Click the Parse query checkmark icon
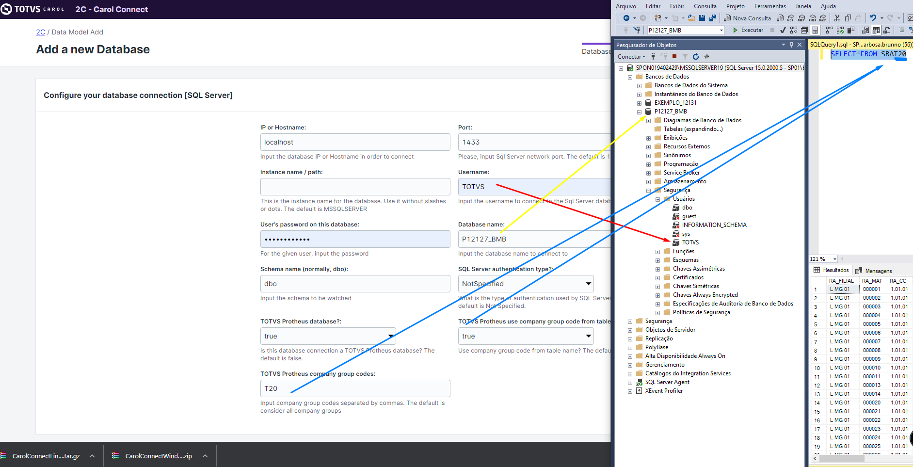 [783, 30]
